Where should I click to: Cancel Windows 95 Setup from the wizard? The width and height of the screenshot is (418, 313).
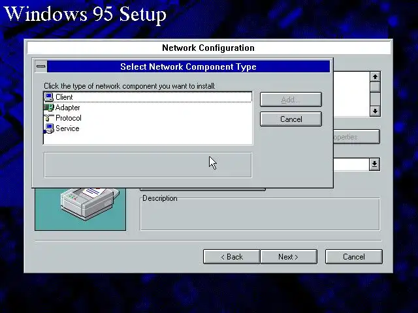tap(354, 257)
